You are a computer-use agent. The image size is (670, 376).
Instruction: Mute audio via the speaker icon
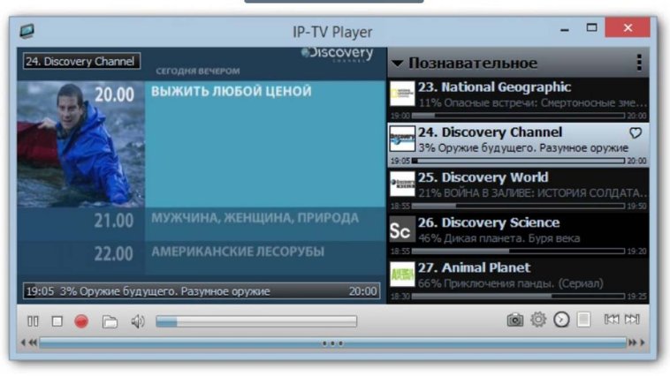[138, 321]
